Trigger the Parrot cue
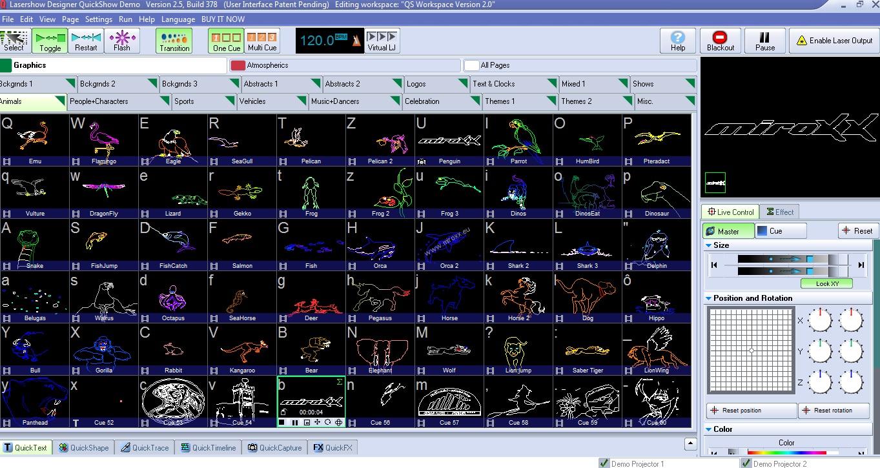The width and height of the screenshot is (880, 468). click(518, 140)
